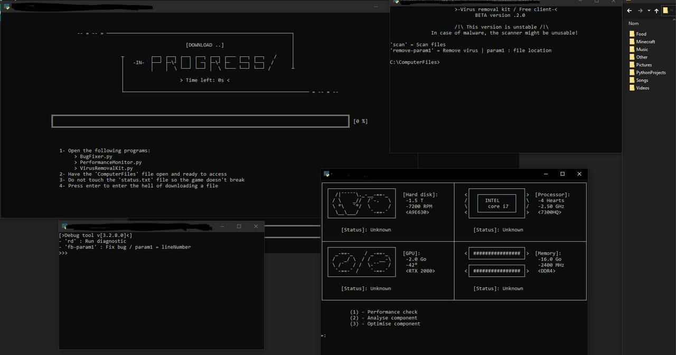Click the 'rd' : Run diagnostic line
Screen dimensions: 676x355
pyautogui.click(x=92, y=241)
